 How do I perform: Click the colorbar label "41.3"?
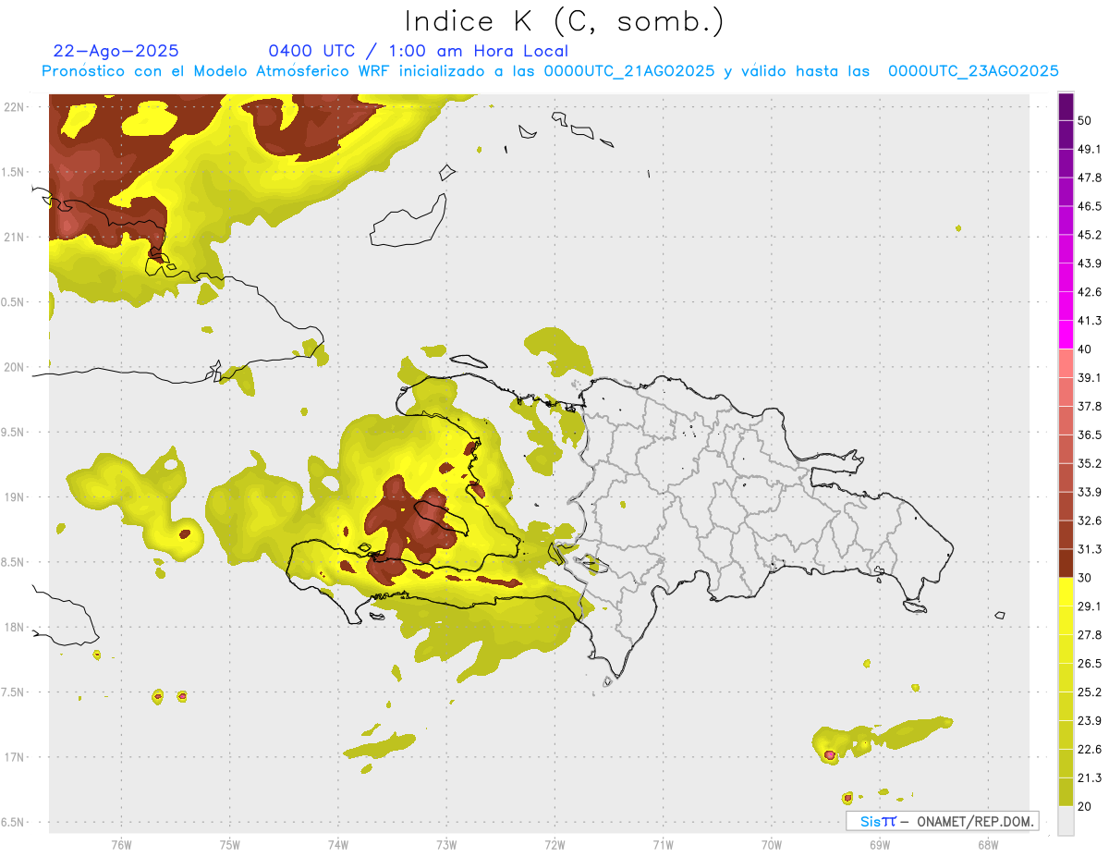[1090, 321]
